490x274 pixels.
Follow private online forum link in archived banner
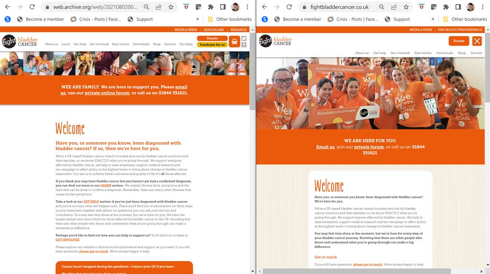107,93
